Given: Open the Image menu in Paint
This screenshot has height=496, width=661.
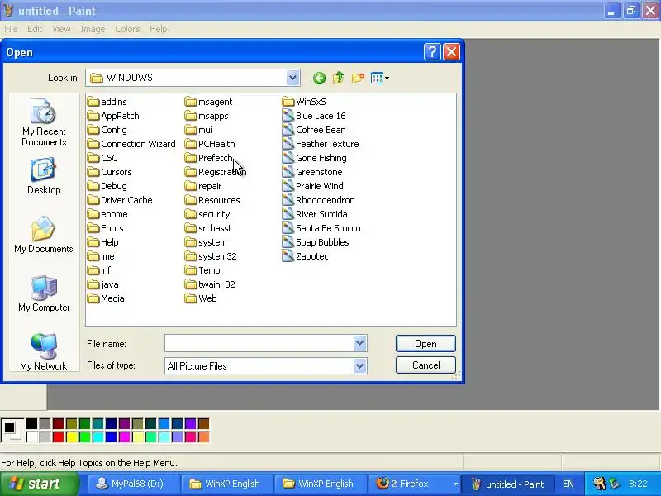Looking at the screenshot, I should point(93,29).
